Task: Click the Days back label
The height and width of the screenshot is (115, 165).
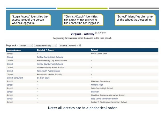Action: [x=12, y=46]
